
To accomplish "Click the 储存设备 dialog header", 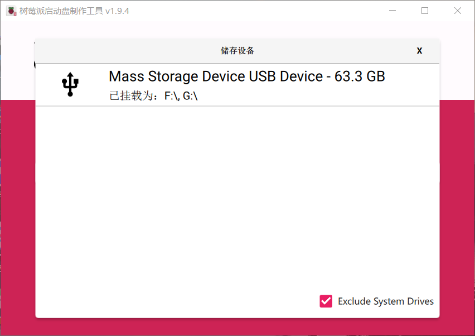I will tap(237, 50).
